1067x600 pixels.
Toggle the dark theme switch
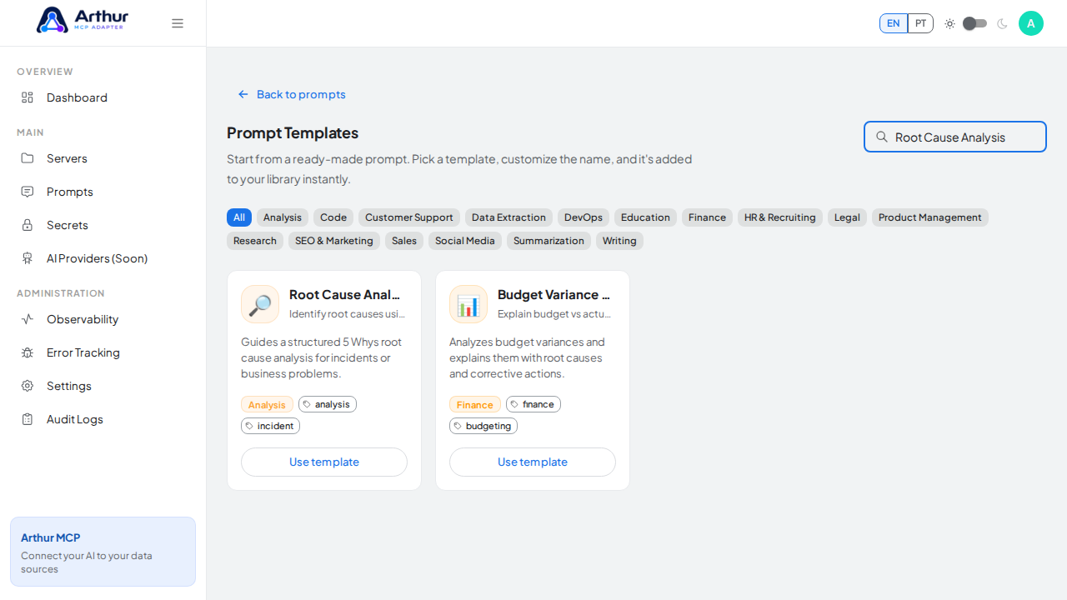coord(975,23)
